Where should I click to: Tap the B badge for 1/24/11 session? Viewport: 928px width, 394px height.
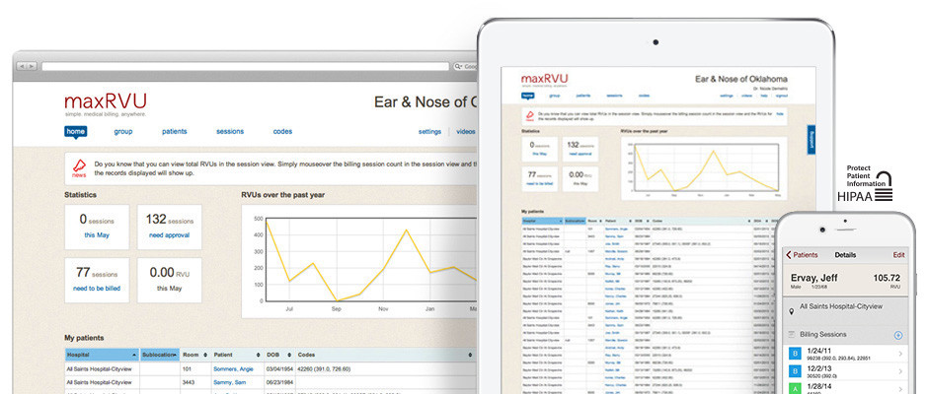[x=793, y=354]
